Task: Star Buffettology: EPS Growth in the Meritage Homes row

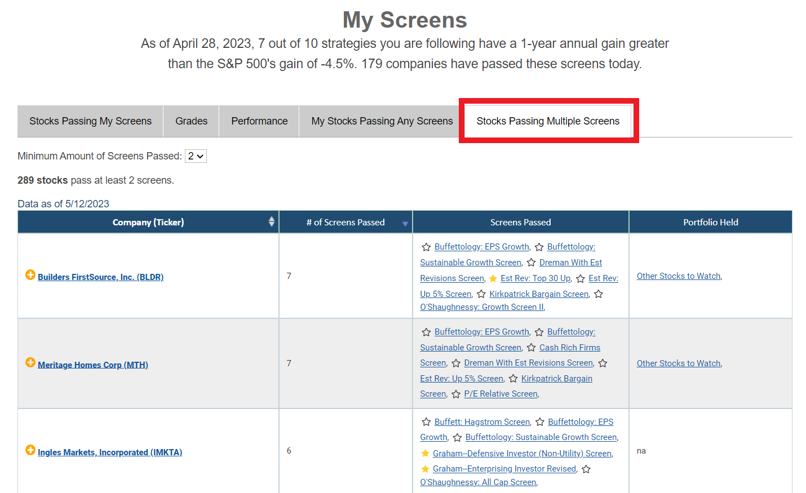Action: click(x=426, y=332)
